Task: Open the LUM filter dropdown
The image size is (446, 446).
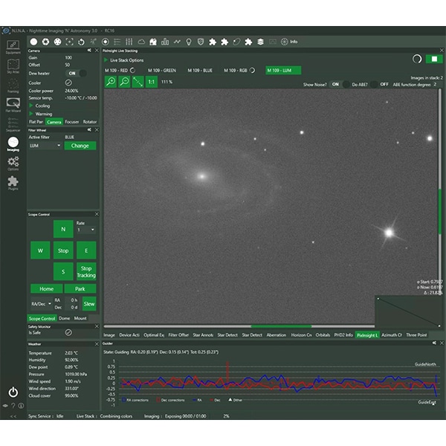Action: (x=45, y=146)
